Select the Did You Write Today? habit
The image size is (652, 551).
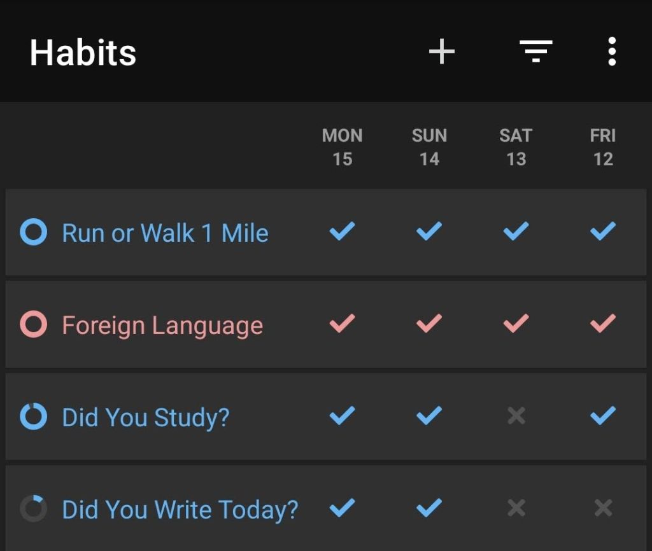coord(180,510)
